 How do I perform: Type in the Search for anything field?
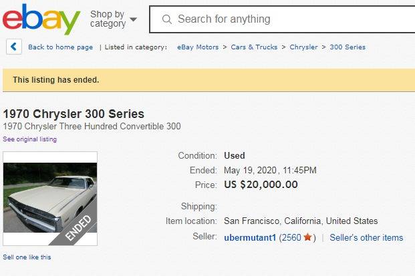click(287, 19)
